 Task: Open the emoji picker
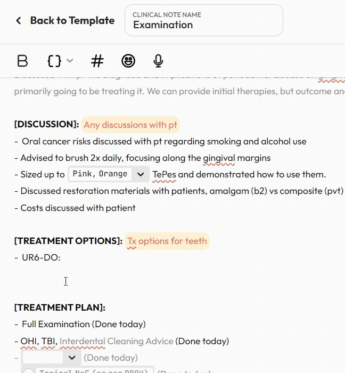(x=128, y=61)
